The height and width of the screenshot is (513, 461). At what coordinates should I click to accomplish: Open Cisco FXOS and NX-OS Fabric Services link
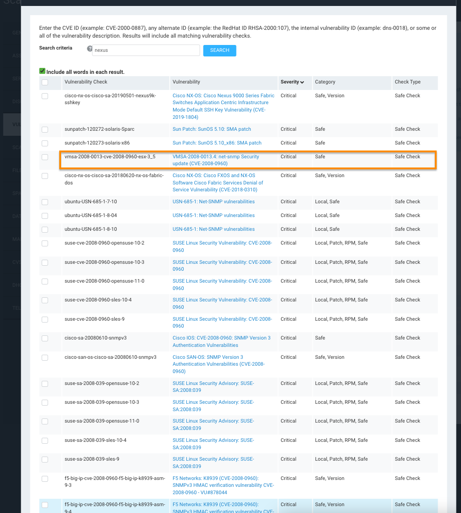218,183
